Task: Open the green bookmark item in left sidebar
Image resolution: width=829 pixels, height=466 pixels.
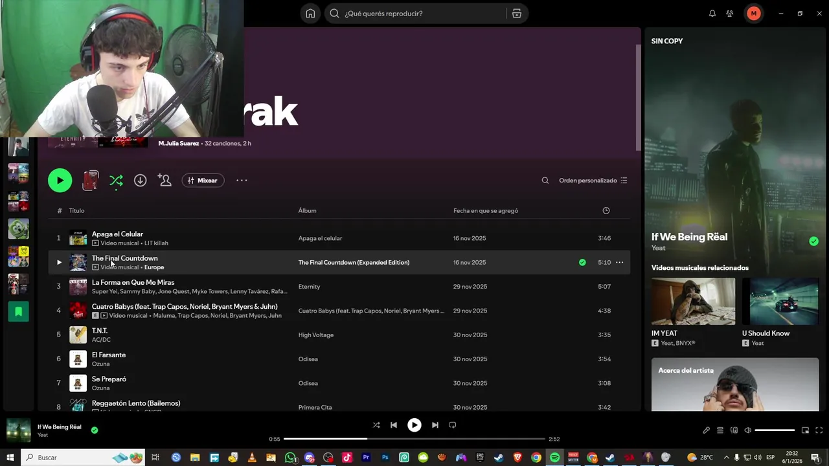Action: (18, 311)
